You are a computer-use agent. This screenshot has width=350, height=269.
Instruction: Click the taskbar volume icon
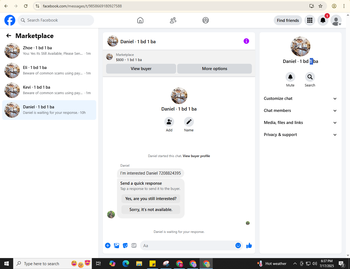coord(315,264)
